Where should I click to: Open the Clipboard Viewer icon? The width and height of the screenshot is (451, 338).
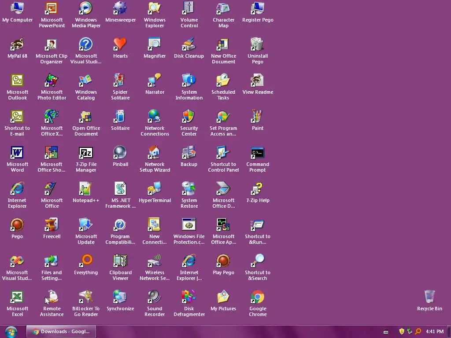(120, 261)
